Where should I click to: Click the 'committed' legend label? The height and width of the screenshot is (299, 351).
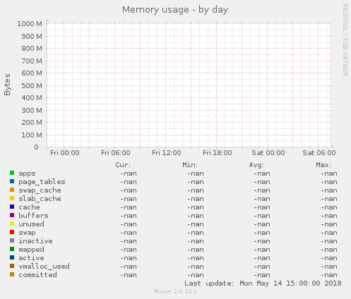point(37,275)
